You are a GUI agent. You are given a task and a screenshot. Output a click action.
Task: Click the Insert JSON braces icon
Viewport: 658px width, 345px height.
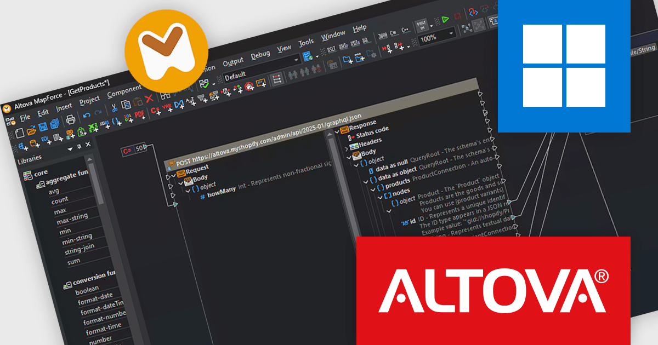click(116, 121)
